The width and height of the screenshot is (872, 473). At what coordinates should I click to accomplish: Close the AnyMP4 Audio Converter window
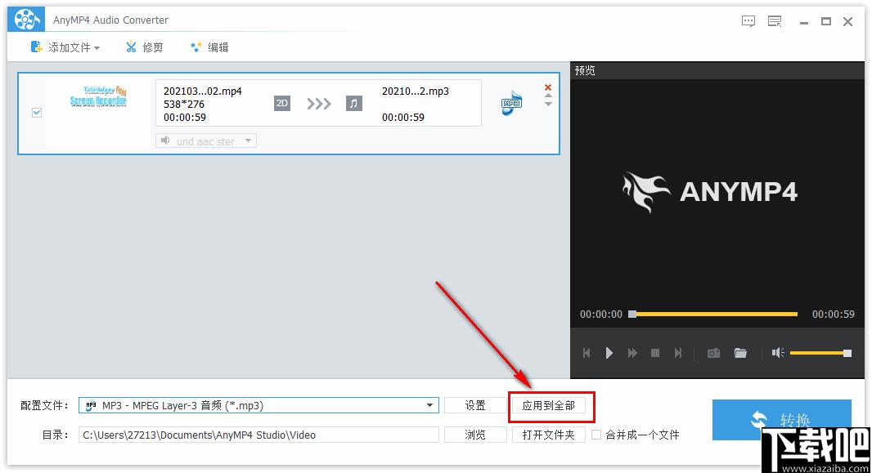click(847, 21)
